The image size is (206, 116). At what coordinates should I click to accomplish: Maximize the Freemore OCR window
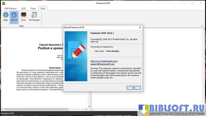[x=193, y=3]
